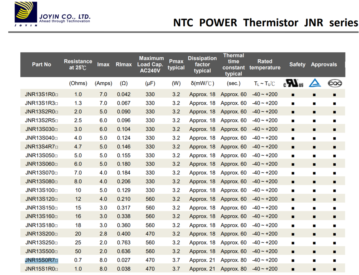Screen dimensions: 359x275
Task: Click the NTC POWER Thermistor JNR series title
Action: 265,22
